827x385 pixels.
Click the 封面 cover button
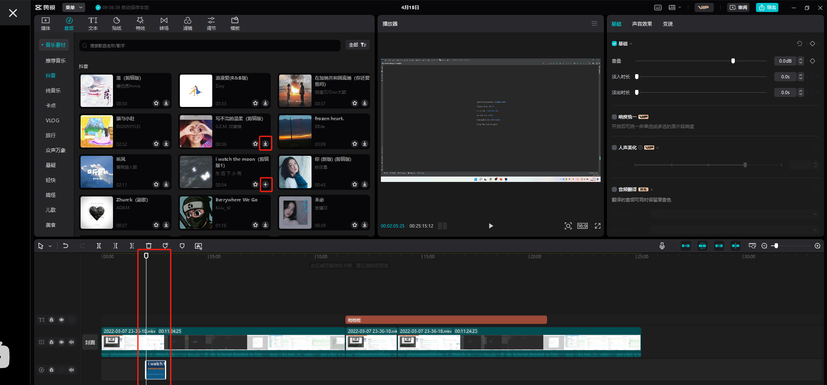coord(90,342)
